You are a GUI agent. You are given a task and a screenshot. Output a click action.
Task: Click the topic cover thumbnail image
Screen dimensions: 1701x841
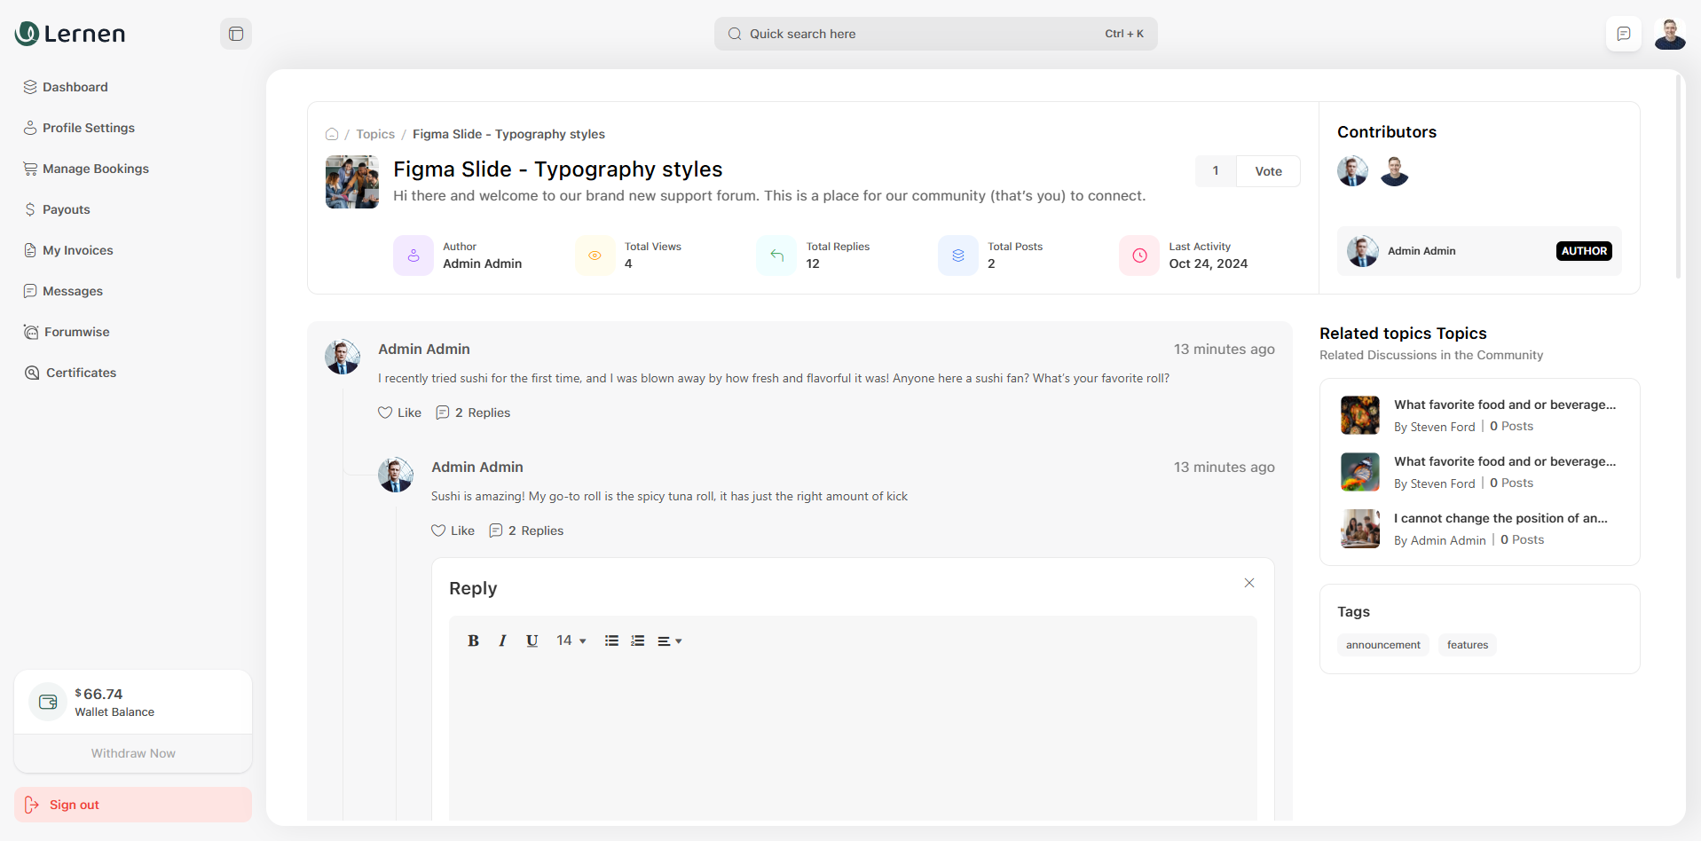click(x=352, y=182)
